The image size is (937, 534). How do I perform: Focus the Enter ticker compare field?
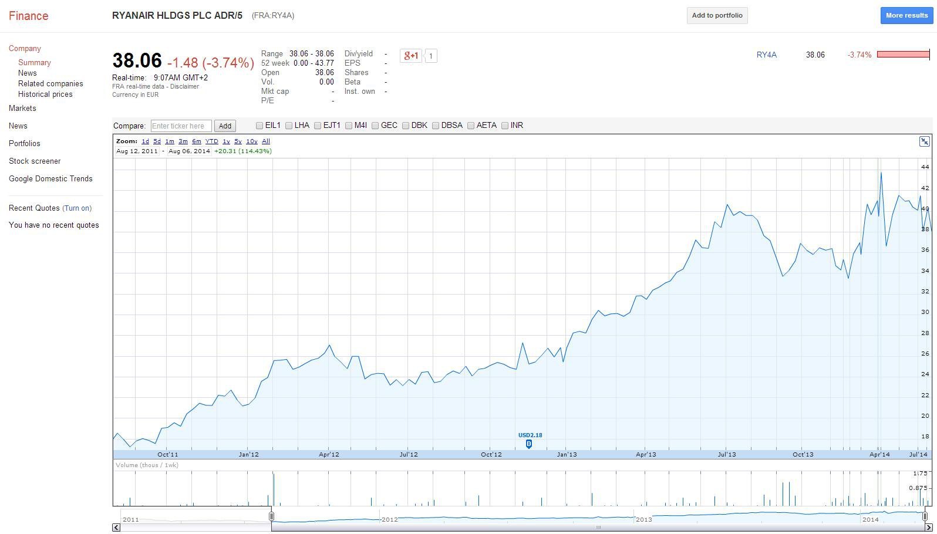(181, 126)
